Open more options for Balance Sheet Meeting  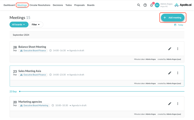click(178, 49)
